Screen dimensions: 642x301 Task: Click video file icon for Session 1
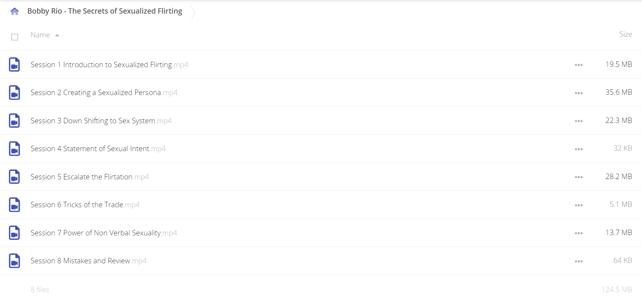14,65
